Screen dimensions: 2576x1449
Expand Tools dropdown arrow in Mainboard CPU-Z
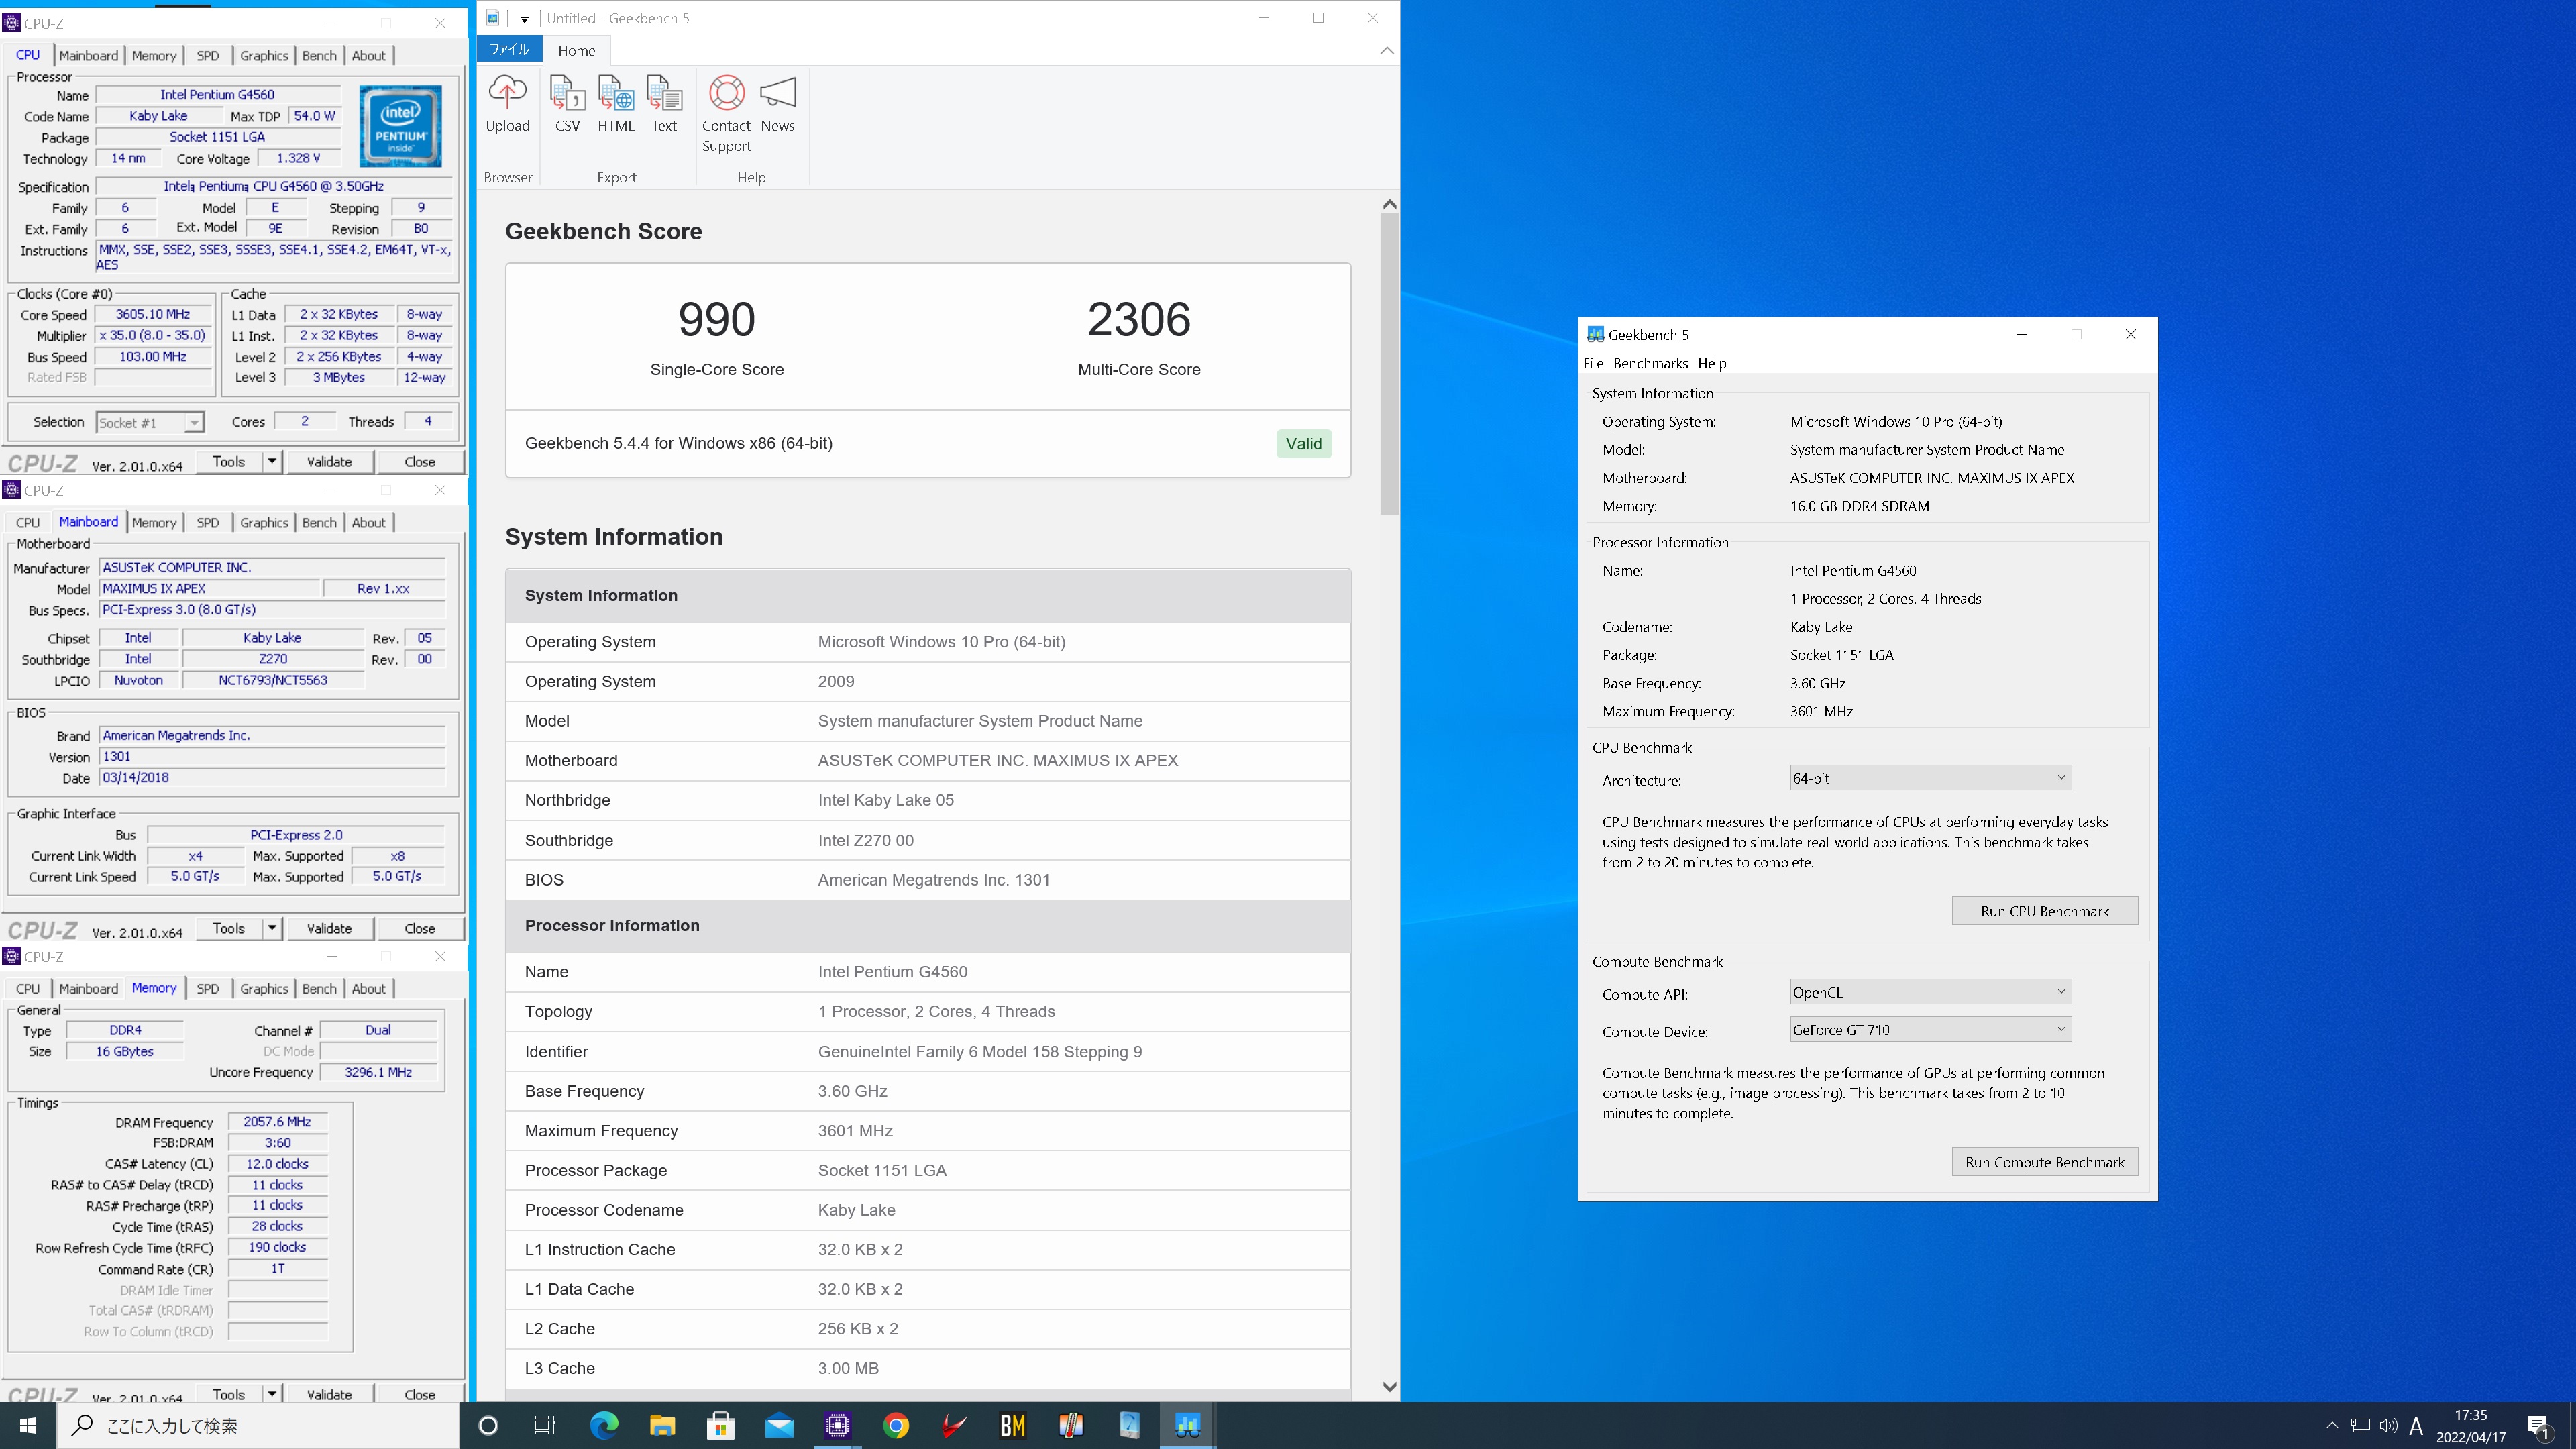[271, 928]
